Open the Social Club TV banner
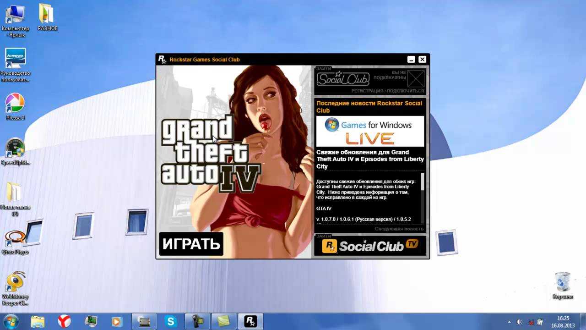 (370, 246)
